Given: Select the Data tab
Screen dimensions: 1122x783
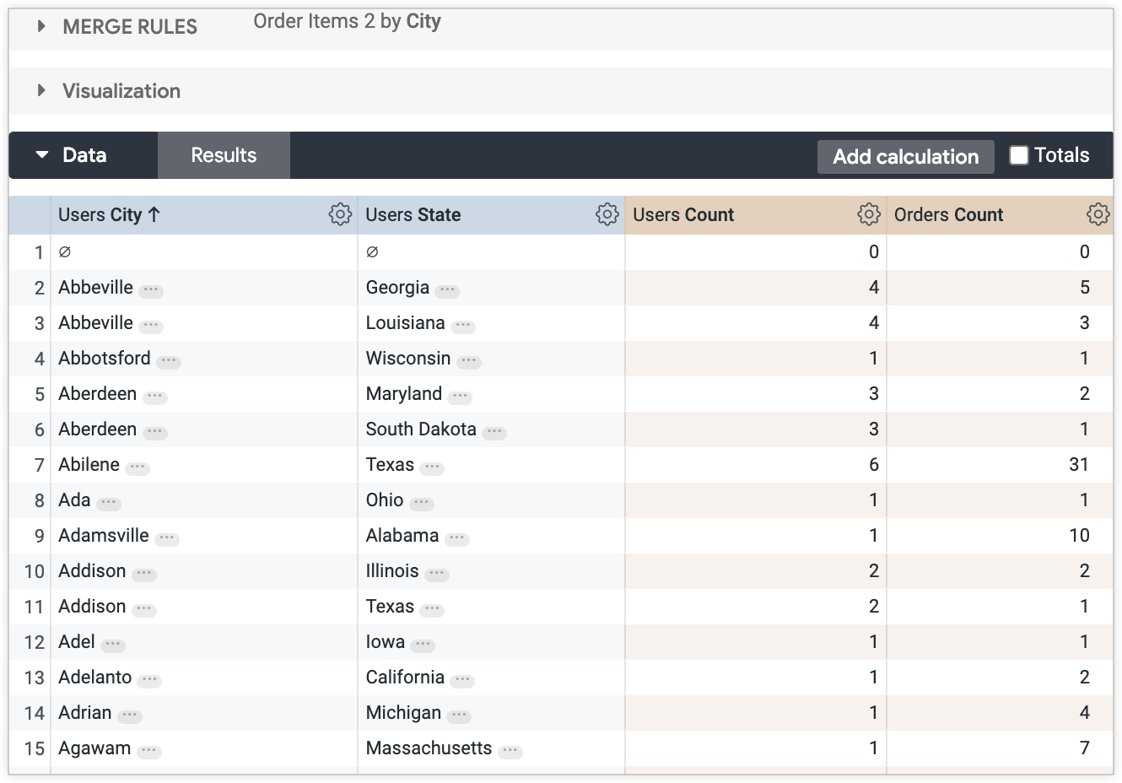Looking at the screenshot, I should [84, 155].
